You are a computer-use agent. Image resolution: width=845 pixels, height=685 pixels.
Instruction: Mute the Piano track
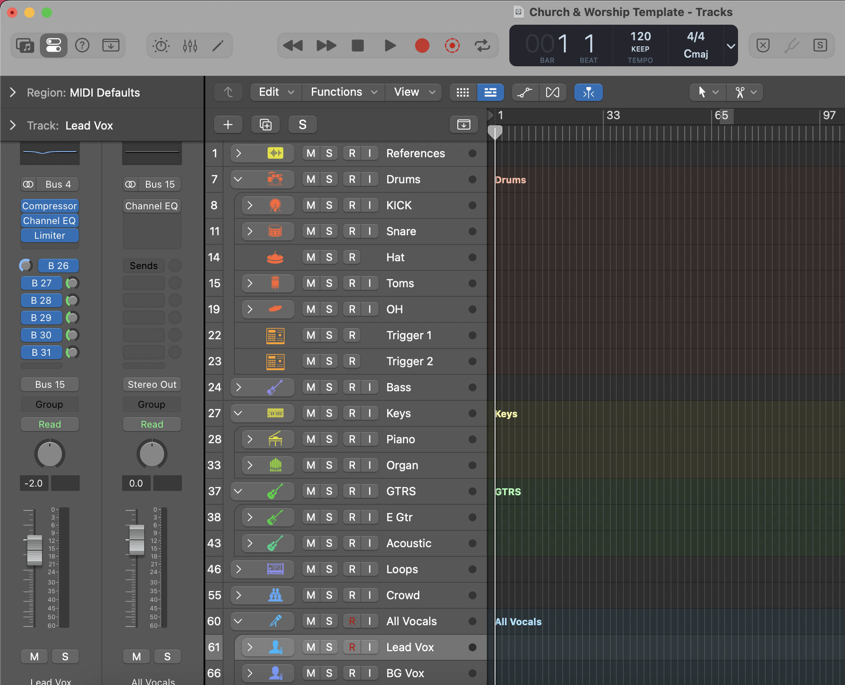[311, 439]
